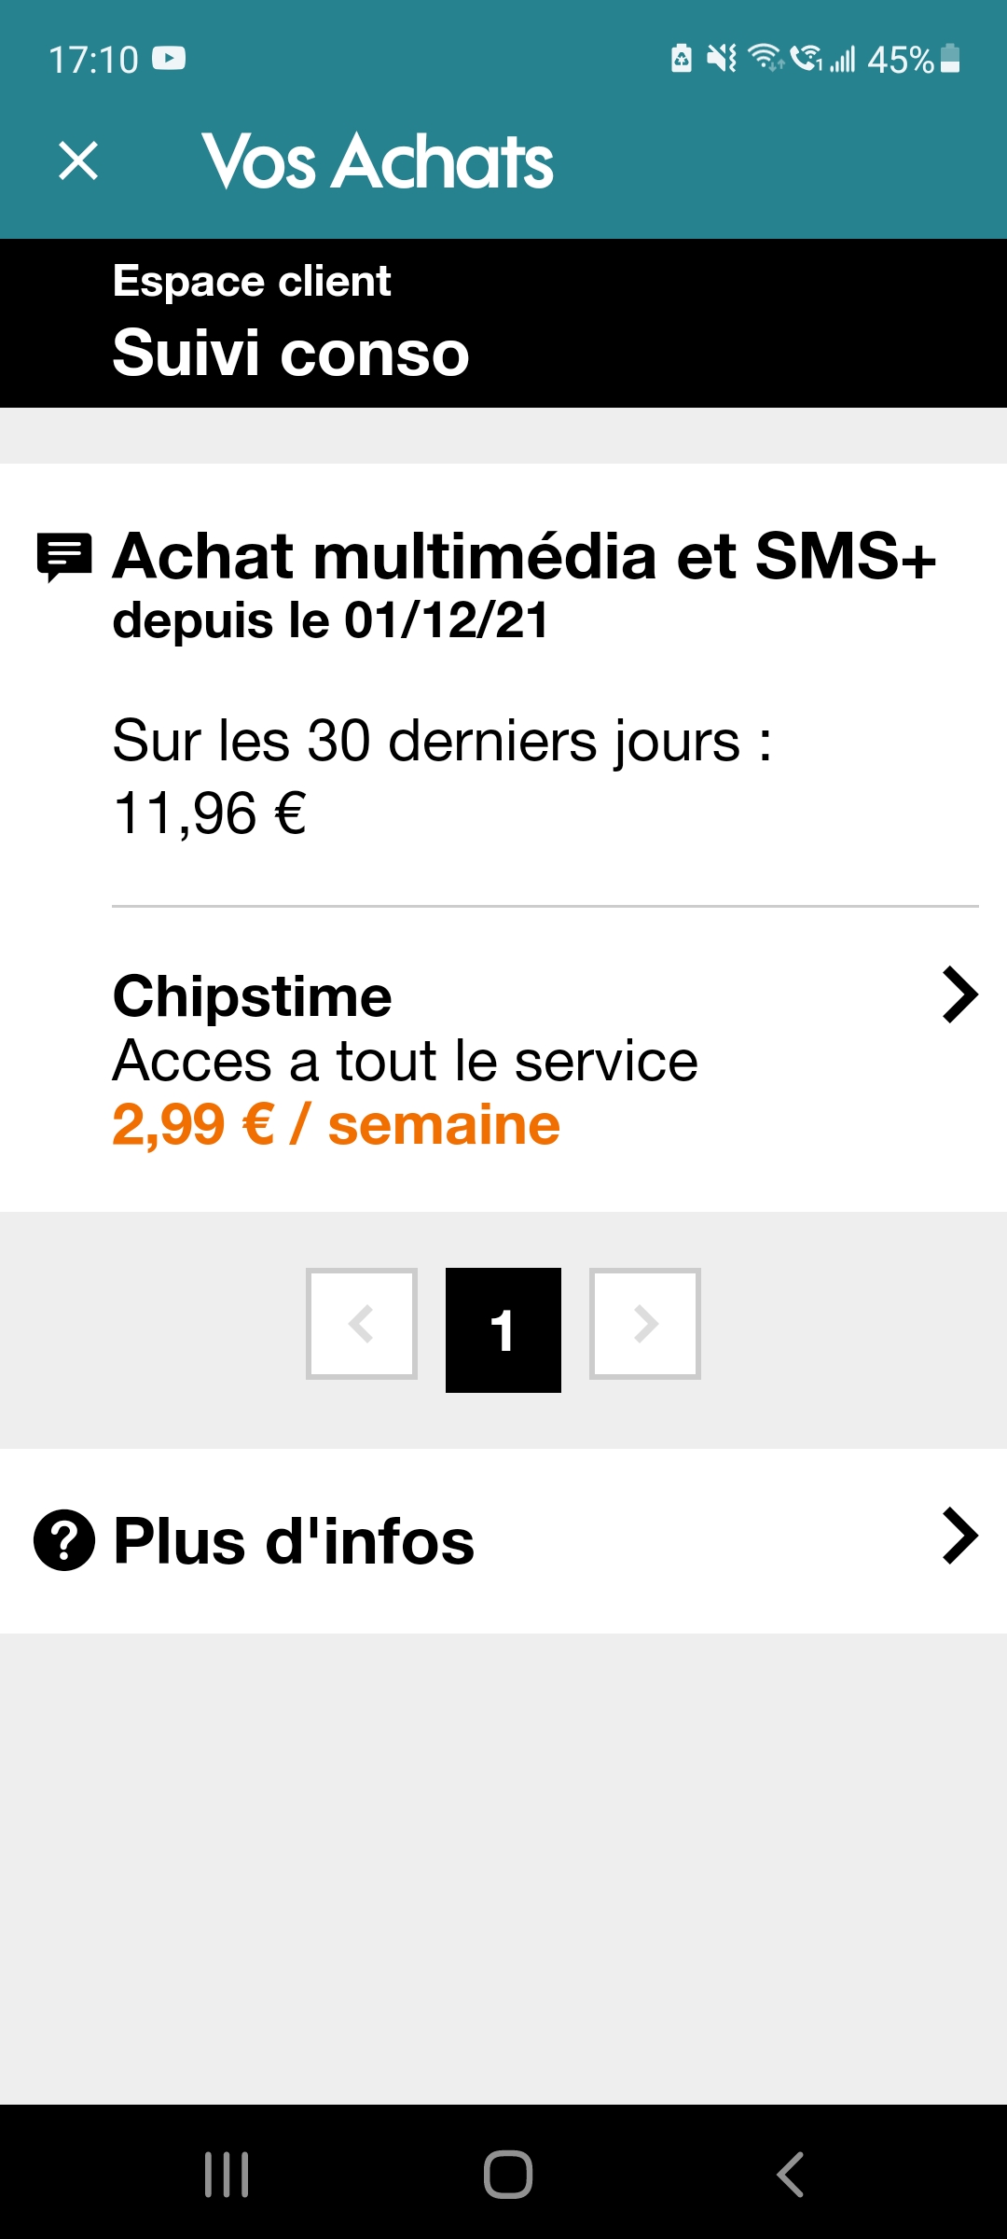Screen dimensions: 1007x2239
Task: Tap the battery status icon
Action: click(950, 59)
